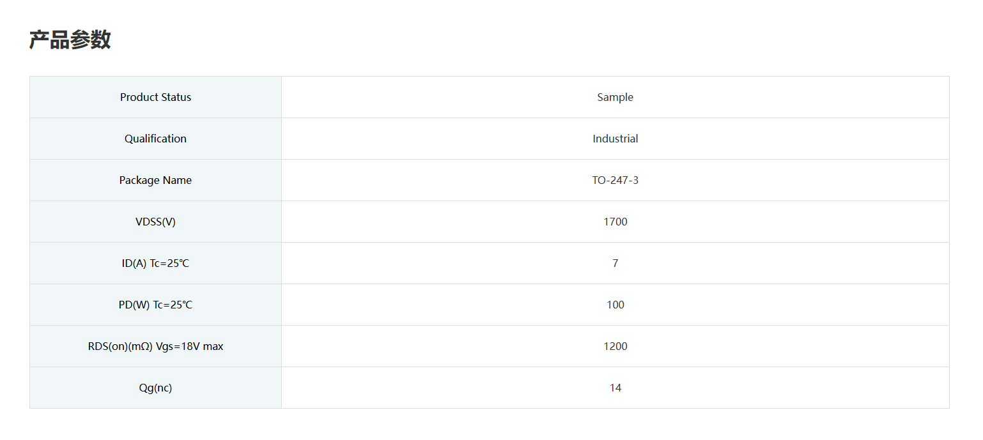Select the Qg(nc) label cell
Image resolution: width=983 pixels, height=440 pixels.
coord(155,388)
